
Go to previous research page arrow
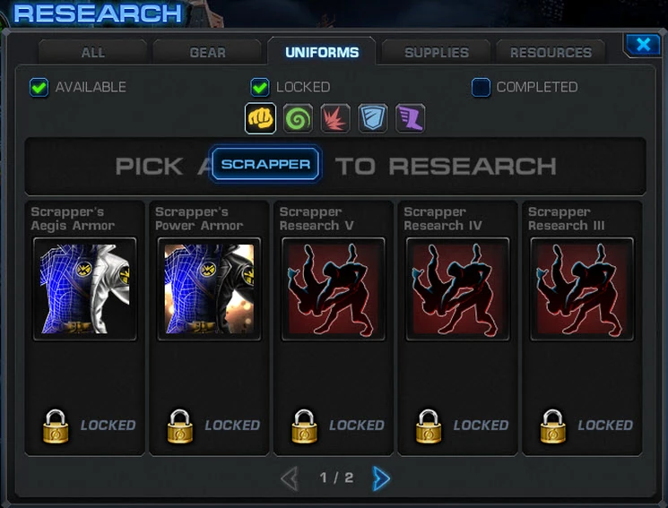[290, 478]
